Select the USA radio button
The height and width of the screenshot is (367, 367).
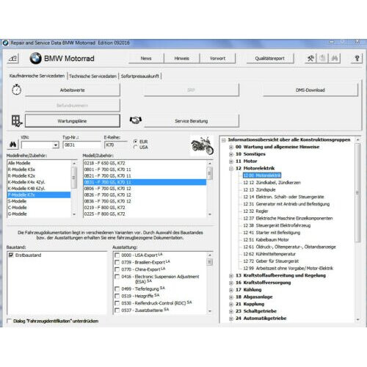click(x=136, y=147)
